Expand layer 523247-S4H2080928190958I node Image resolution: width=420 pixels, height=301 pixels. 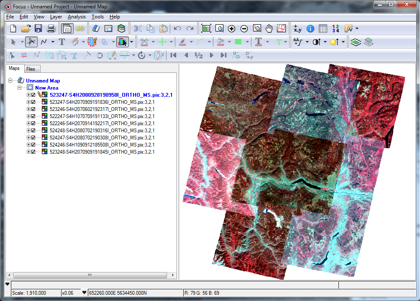pos(28,95)
